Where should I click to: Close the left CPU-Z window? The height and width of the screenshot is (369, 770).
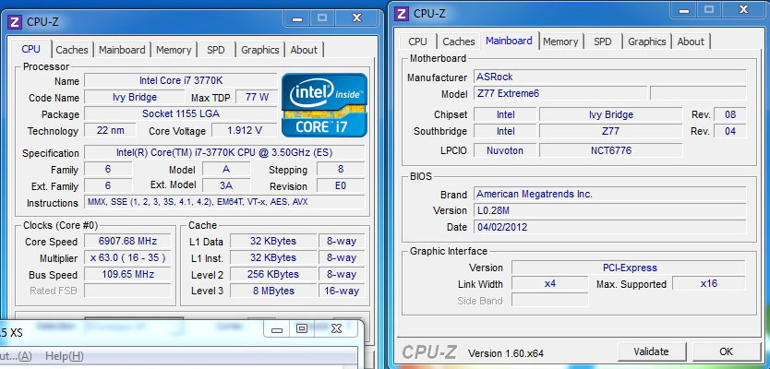coord(357,18)
